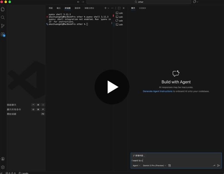Open the Extensions view with badge
The width and height of the screenshot is (224, 174).
pyautogui.click(x=3, y=35)
